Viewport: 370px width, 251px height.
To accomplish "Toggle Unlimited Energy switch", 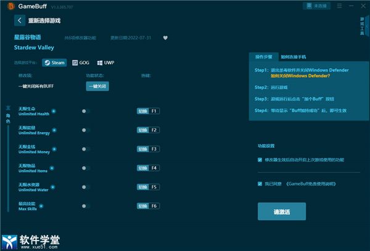I will click(86, 130).
